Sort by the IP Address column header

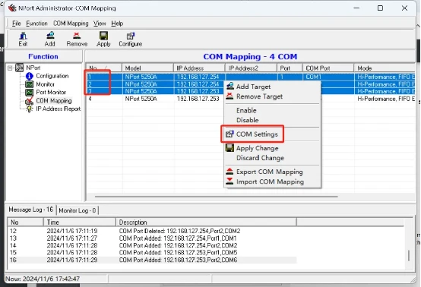coord(200,68)
